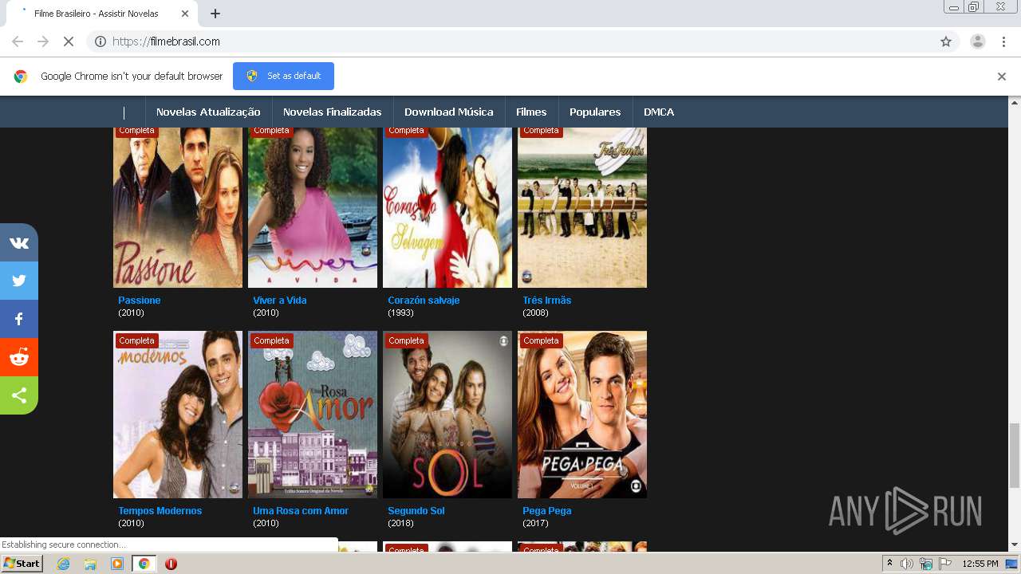Viewport: 1021px width, 574px height.
Task: Share page on VK sidebar icon
Action: coord(19,243)
